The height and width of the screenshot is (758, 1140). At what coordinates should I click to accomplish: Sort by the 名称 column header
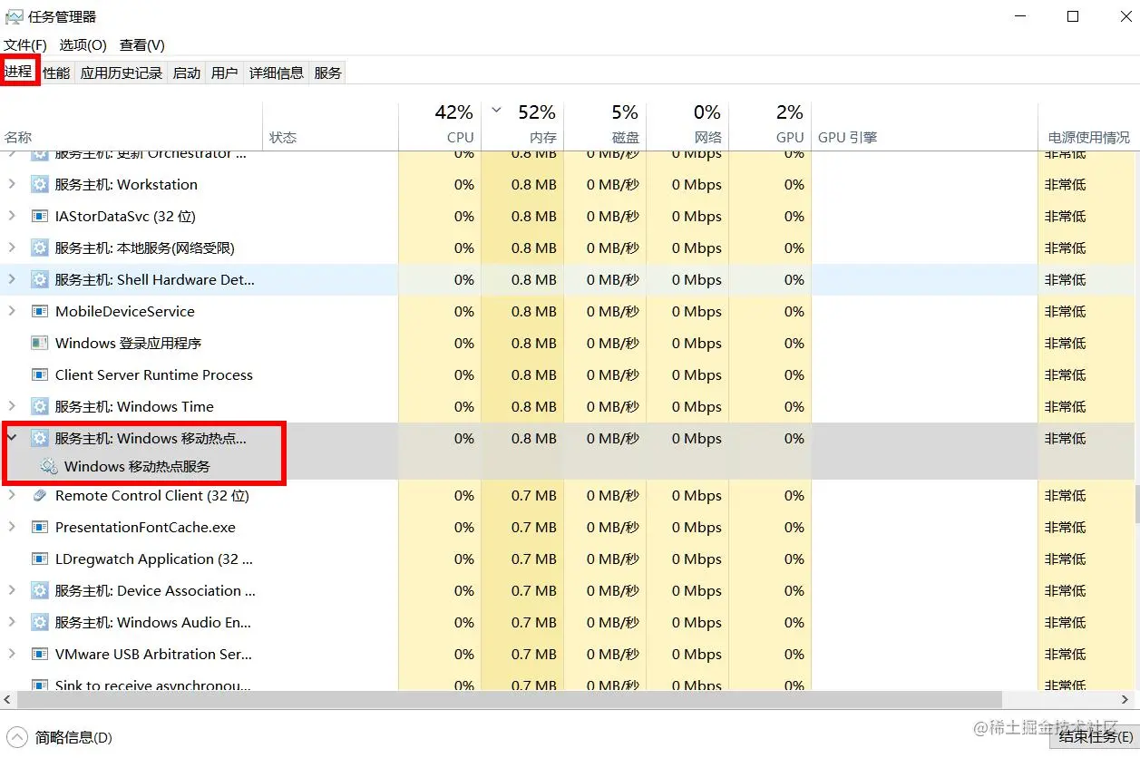pyautogui.click(x=132, y=127)
